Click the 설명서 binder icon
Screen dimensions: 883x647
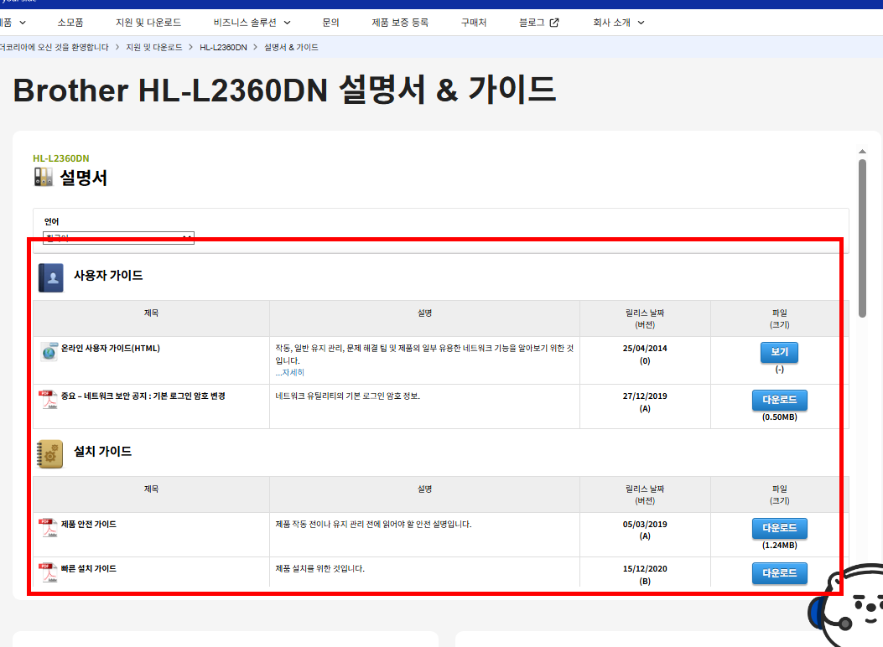click(x=42, y=177)
